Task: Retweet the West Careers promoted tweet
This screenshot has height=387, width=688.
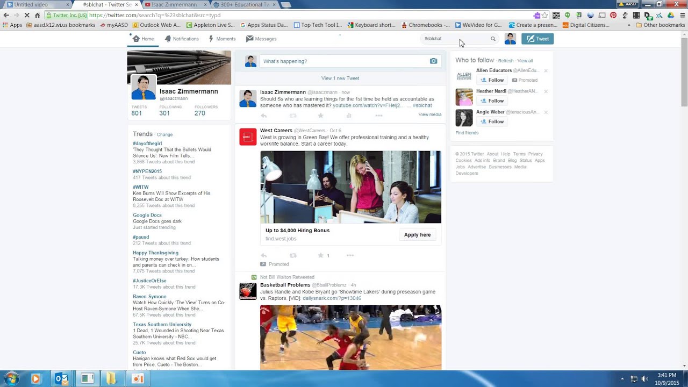Action: (x=293, y=255)
